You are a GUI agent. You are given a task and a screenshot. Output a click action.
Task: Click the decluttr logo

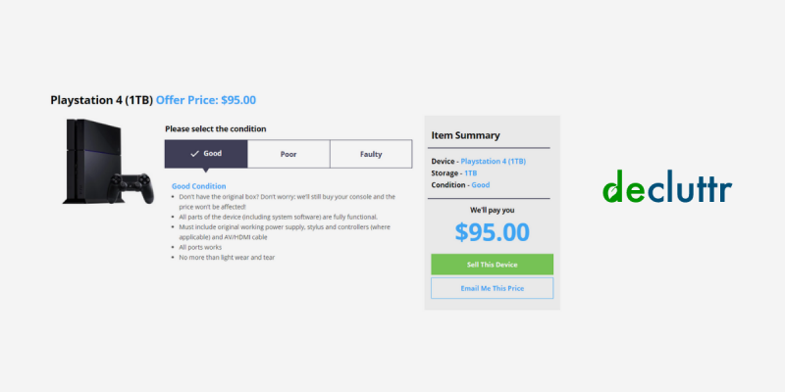click(x=667, y=186)
